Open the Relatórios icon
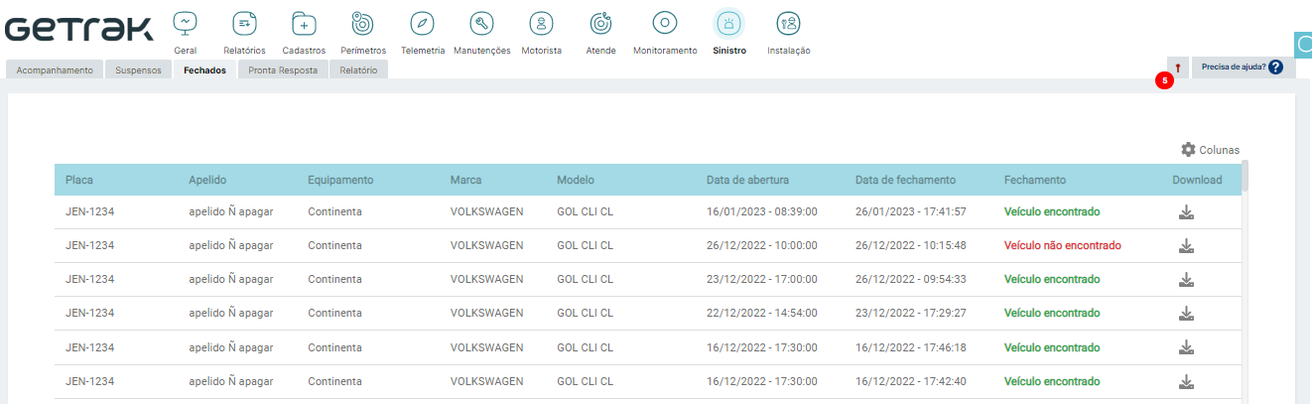Viewport: 1312px width, 404px height. coord(244,23)
